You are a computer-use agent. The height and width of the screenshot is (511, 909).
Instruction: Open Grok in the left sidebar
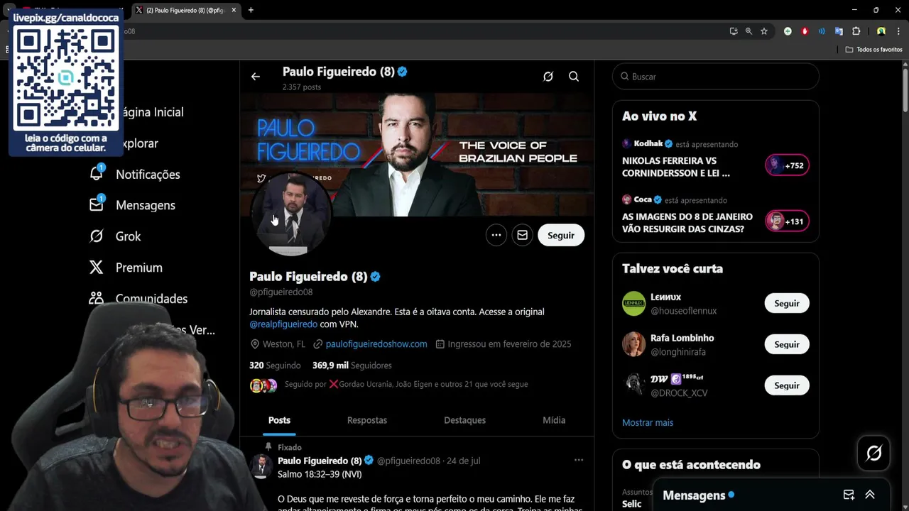[x=128, y=236]
